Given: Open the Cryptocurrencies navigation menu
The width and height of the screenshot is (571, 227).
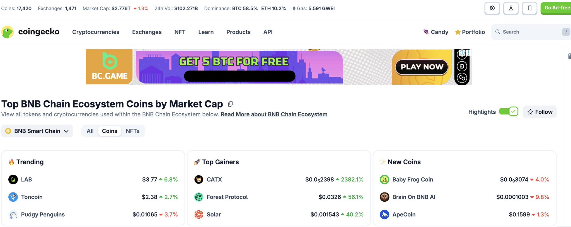Looking at the screenshot, I should coord(96,32).
